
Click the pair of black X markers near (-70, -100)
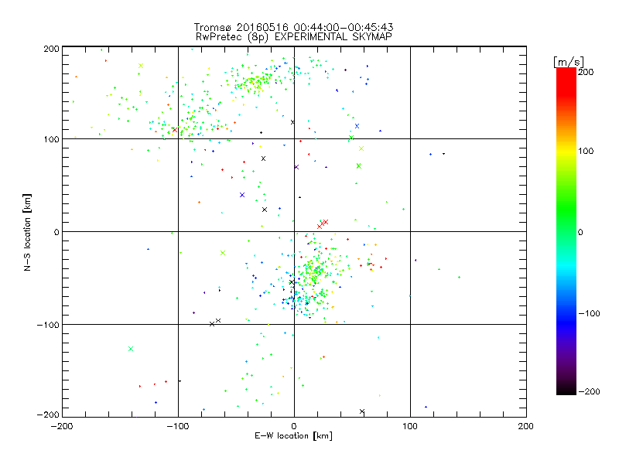pyautogui.click(x=215, y=322)
